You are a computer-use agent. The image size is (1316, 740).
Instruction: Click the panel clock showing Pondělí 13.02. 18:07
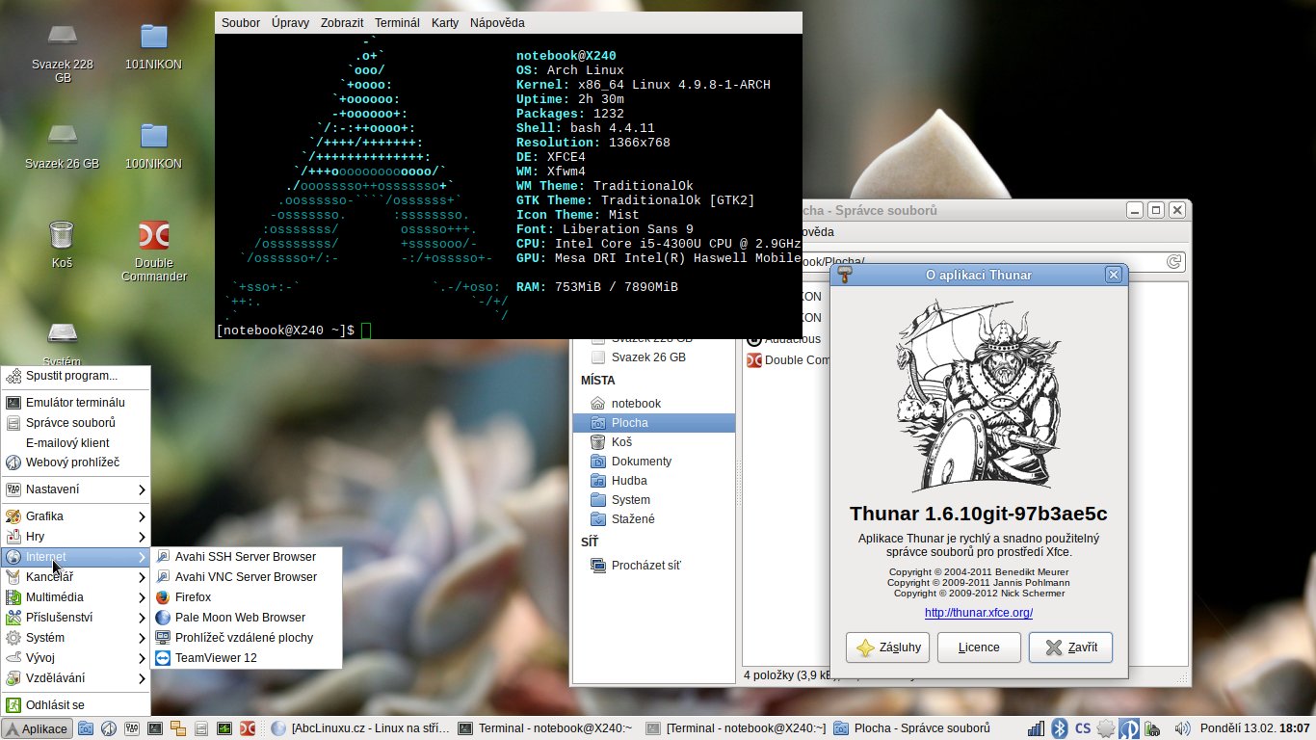pos(1255,728)
